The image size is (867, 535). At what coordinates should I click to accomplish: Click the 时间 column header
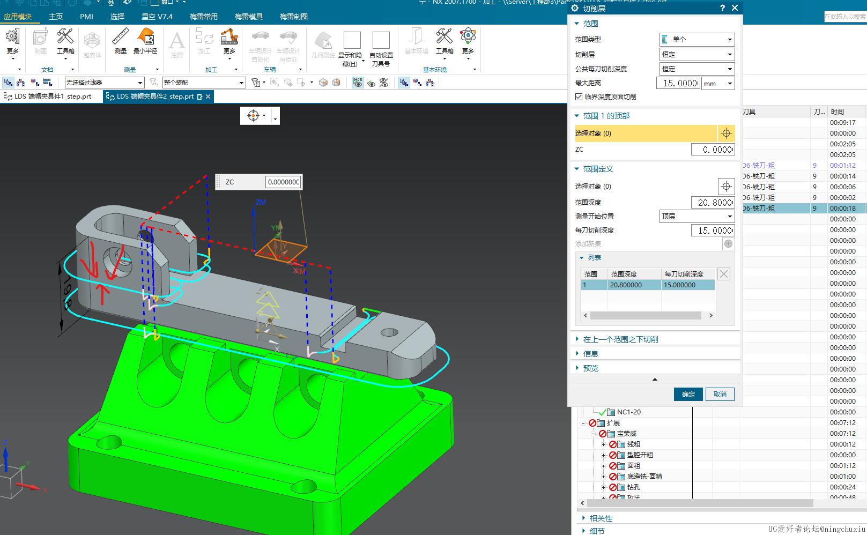pos(846,112)
